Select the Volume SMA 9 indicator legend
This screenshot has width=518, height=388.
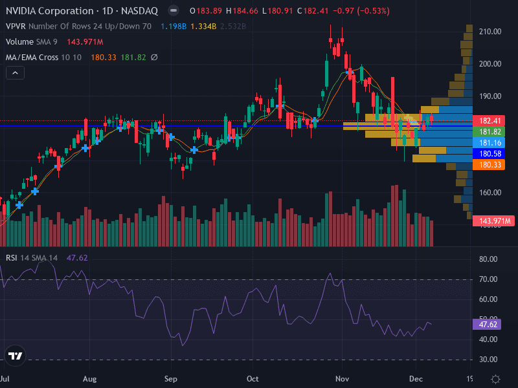pos(31,42)
